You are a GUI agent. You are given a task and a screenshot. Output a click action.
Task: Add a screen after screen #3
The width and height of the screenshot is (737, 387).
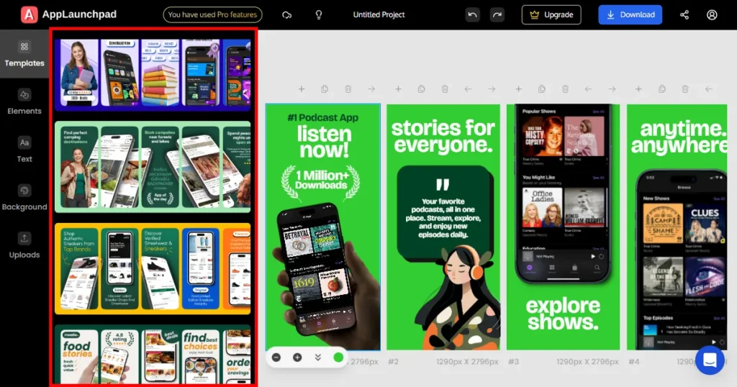[518, 88]
